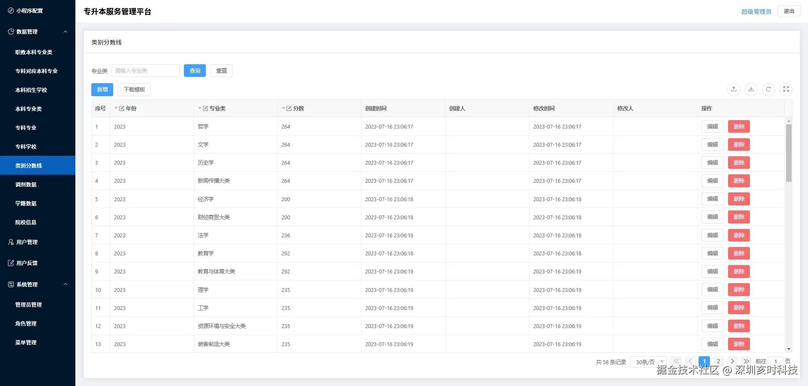808x386 pixels.
Task: Delete the 经济学 row
Action: pos(739,199)
